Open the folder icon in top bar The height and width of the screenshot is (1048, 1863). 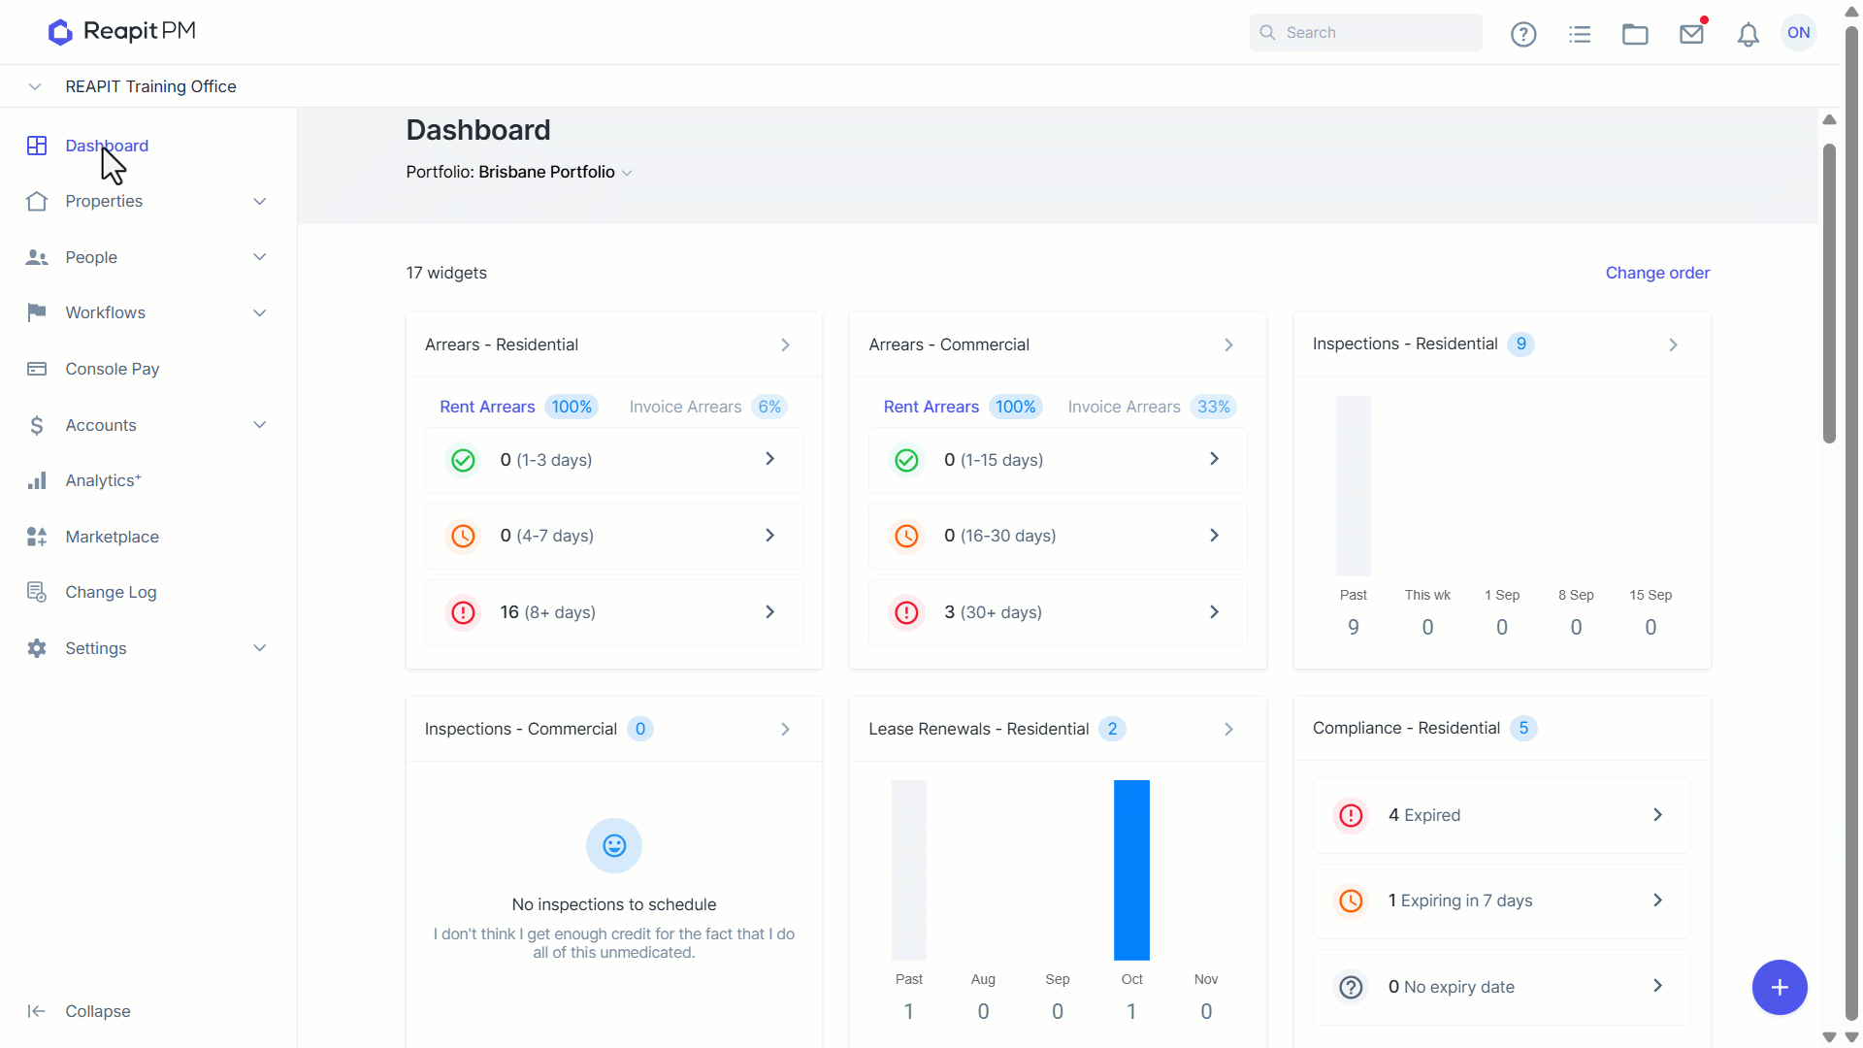[x=1635, y=34]
